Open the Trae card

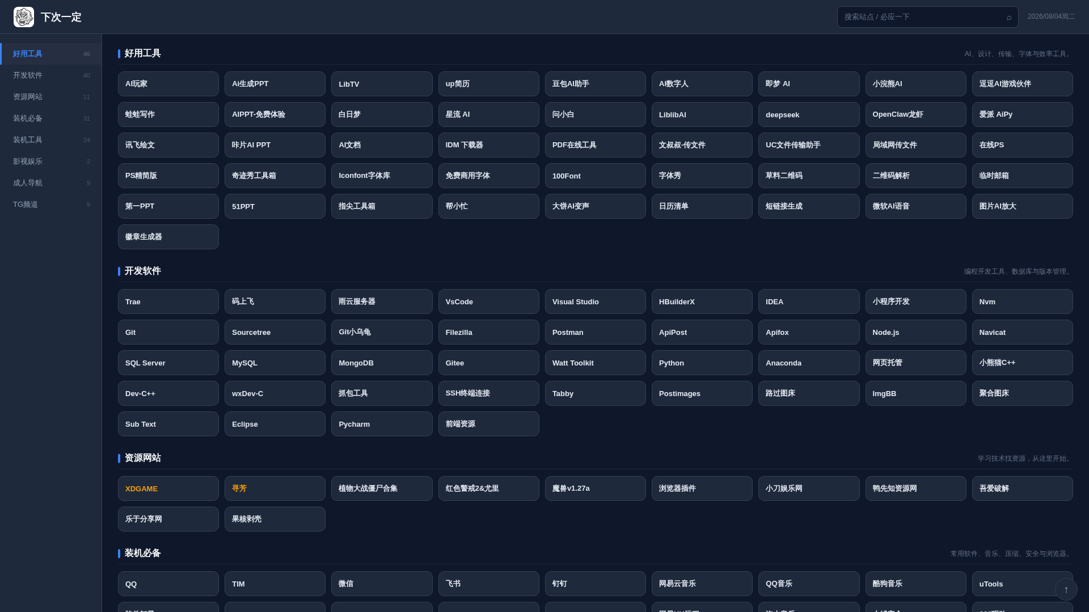tap(168, 301)
